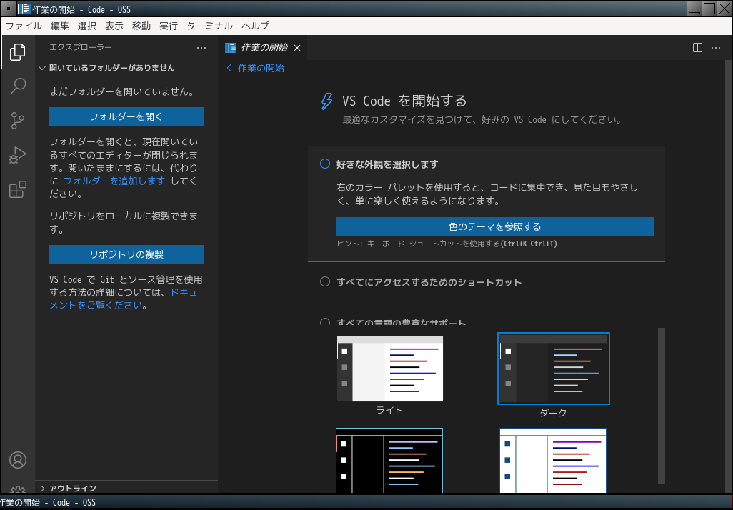Click the 作業の開始 - Code - OSS taskbar entry
The image size is (733, 510).
(x=48, y=503)
